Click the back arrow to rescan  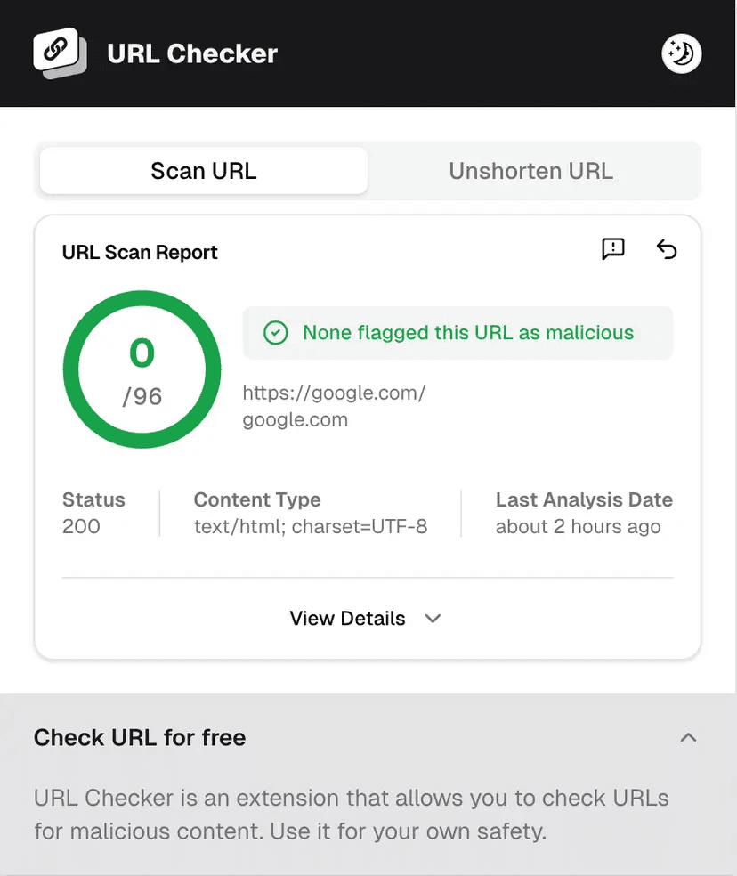tap(667, 249)
